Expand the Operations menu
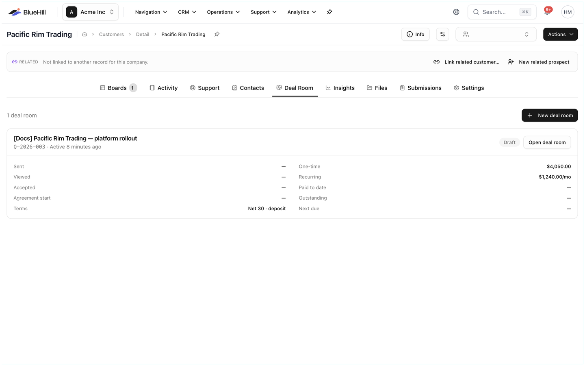 click(223, 12)
